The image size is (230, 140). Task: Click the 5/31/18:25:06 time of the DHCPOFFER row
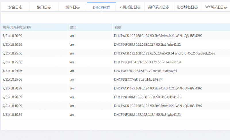[x=12, y=71]
